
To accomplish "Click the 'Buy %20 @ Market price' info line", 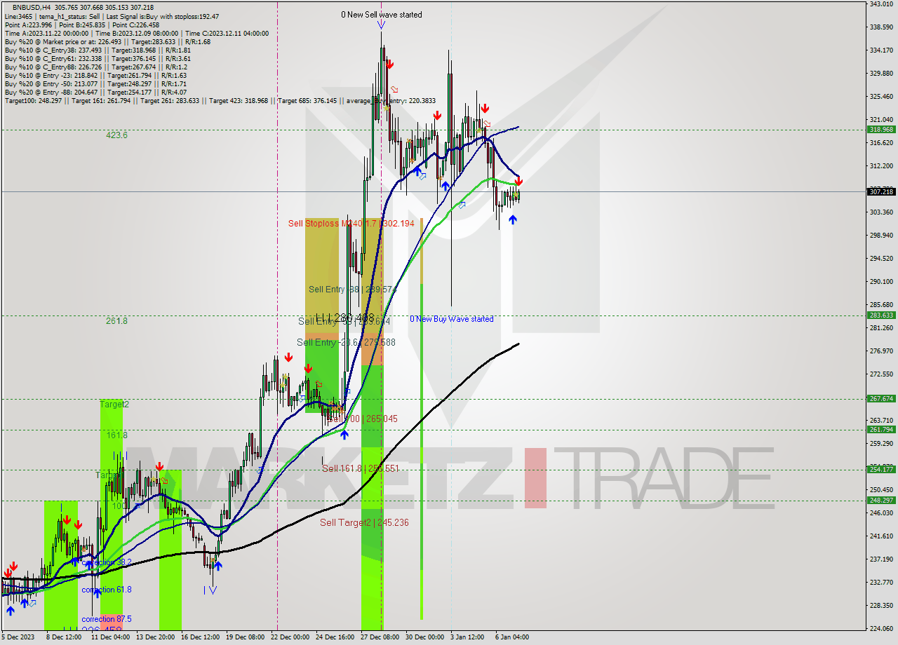I will [x=107, y=41].
